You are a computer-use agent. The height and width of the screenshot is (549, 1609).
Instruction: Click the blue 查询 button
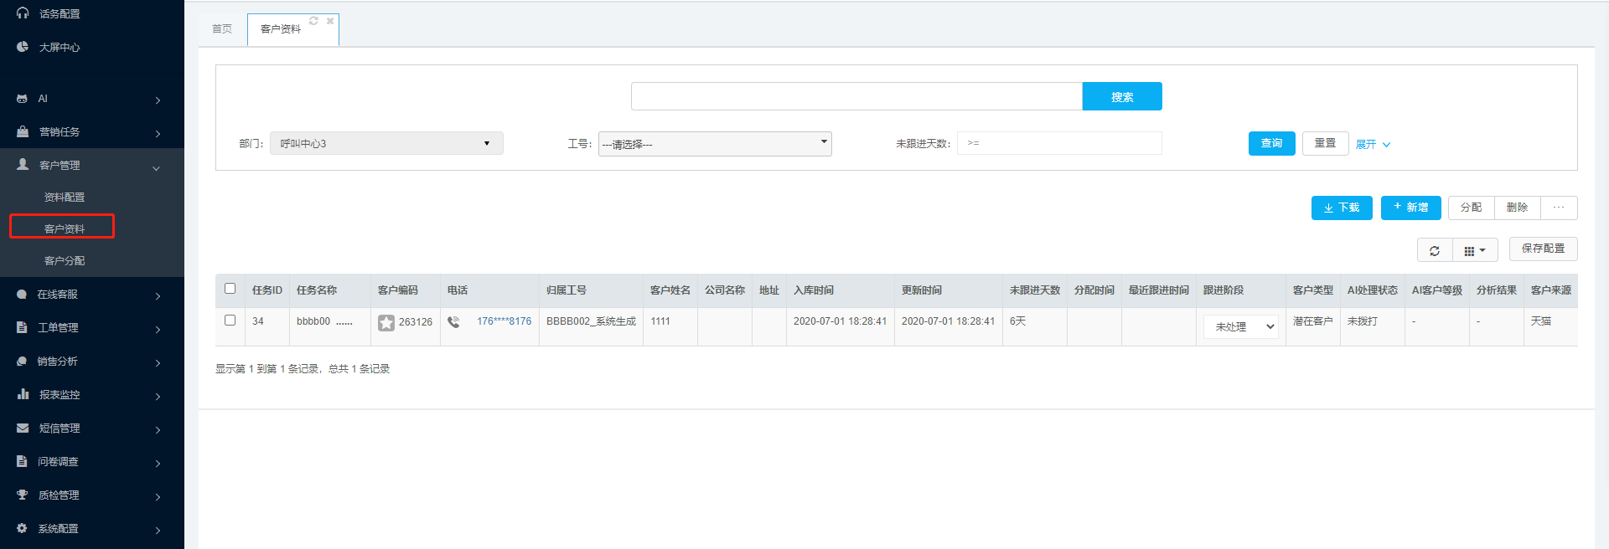tap(1271, 143)
